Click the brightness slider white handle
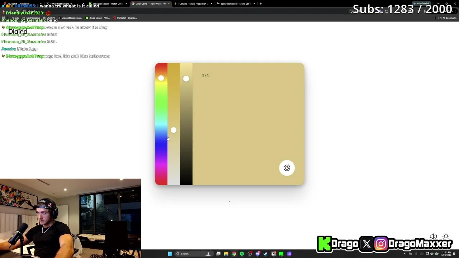Image resolution: width=459 pixels, height=258 pixels. click(x=186, y=78)
